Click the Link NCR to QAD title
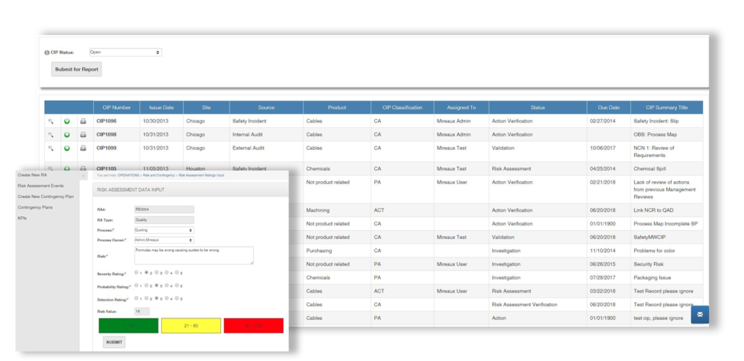This screenshot has height=361, width=744. (653, 210)
